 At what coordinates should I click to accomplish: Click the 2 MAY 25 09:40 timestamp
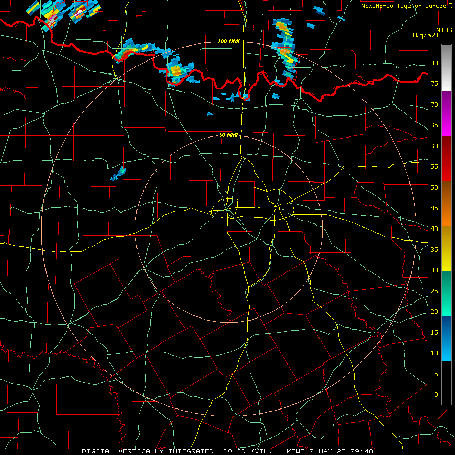coord(341,451)
